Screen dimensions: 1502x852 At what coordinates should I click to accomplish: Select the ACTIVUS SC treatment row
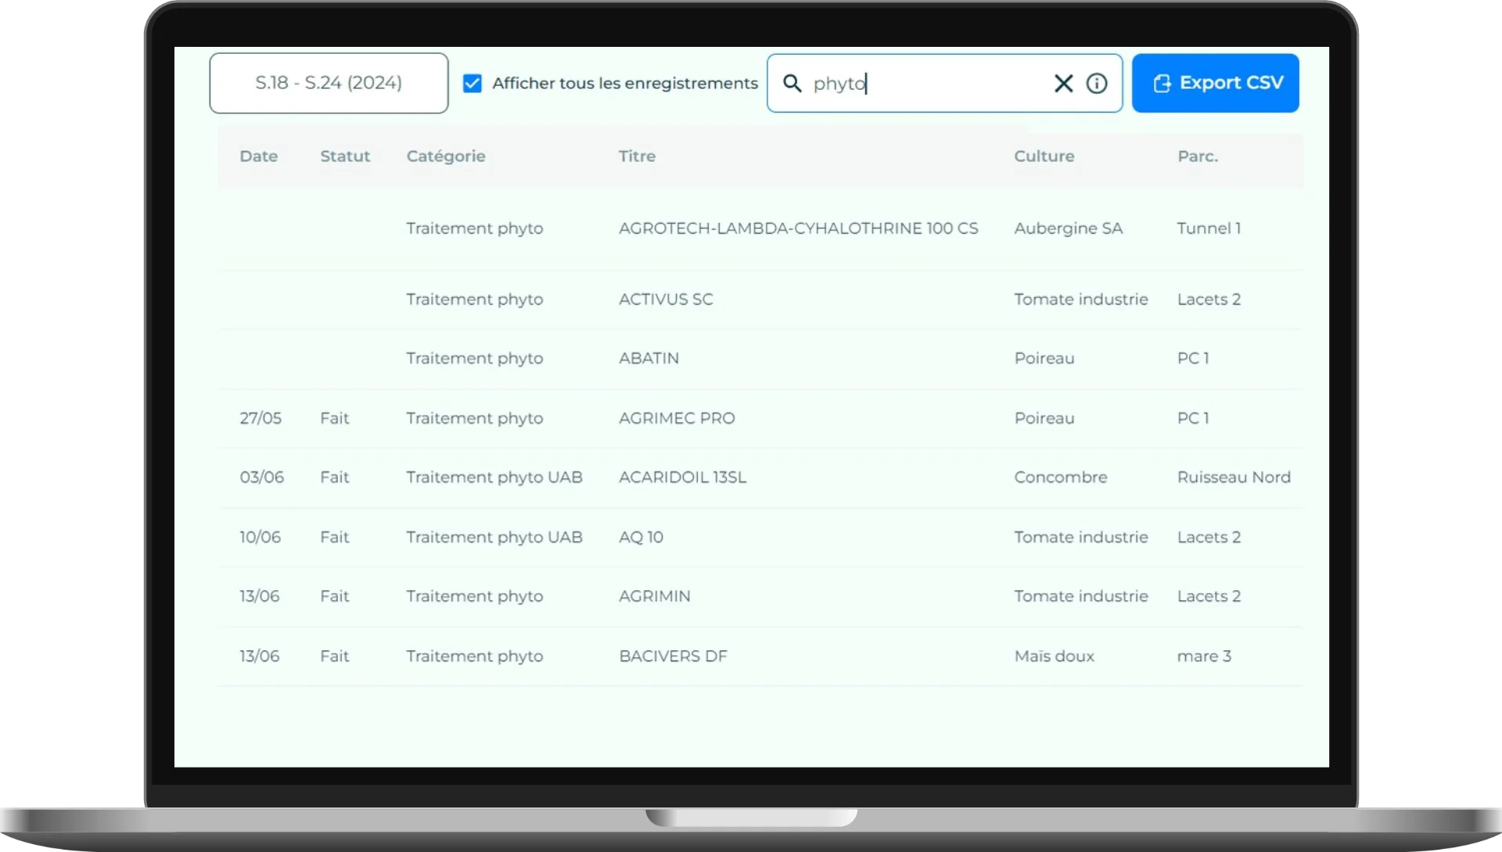click(666, 299)
